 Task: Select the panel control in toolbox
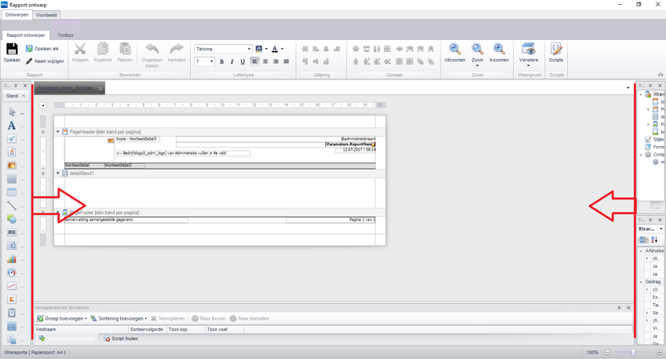pos(12,179)
